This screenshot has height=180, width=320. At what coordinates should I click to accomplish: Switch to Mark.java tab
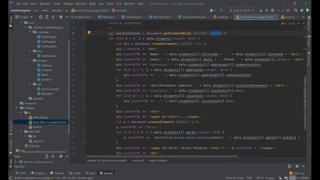108,17
